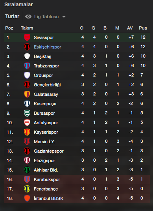Screen dimensions: 153x211
Task: Select the Turlar tab
Action: tap(12, 17)
